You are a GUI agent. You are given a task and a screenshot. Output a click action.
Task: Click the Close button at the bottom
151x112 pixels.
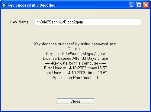coord(75,101)
